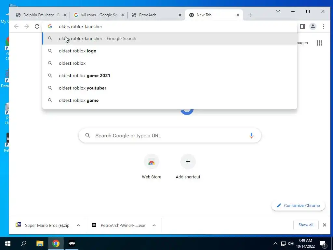Click Show all downloads button
Image resolution: width=333 pixels, height=250 pixels.
tap(306, 225)
